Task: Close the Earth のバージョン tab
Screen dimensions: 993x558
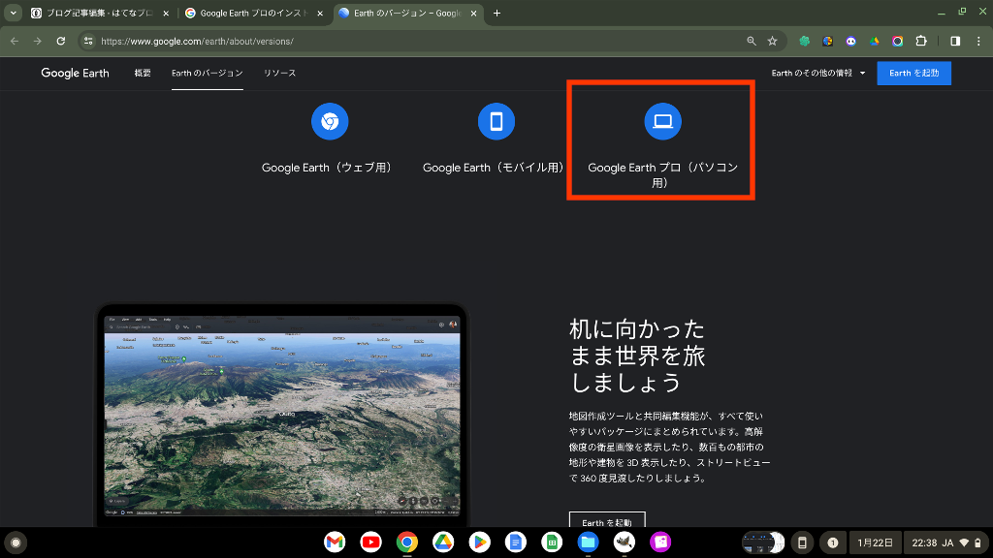Action: [x=473, y=14]
